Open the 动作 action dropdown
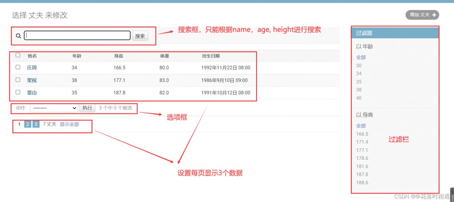 coord(54,108)
